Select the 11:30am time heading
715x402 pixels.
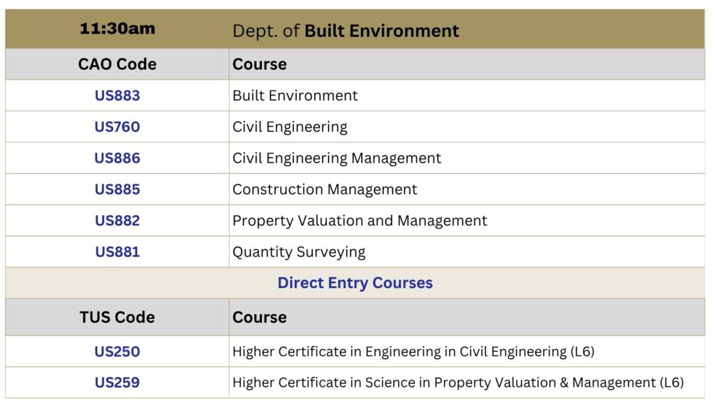[117, 29]
